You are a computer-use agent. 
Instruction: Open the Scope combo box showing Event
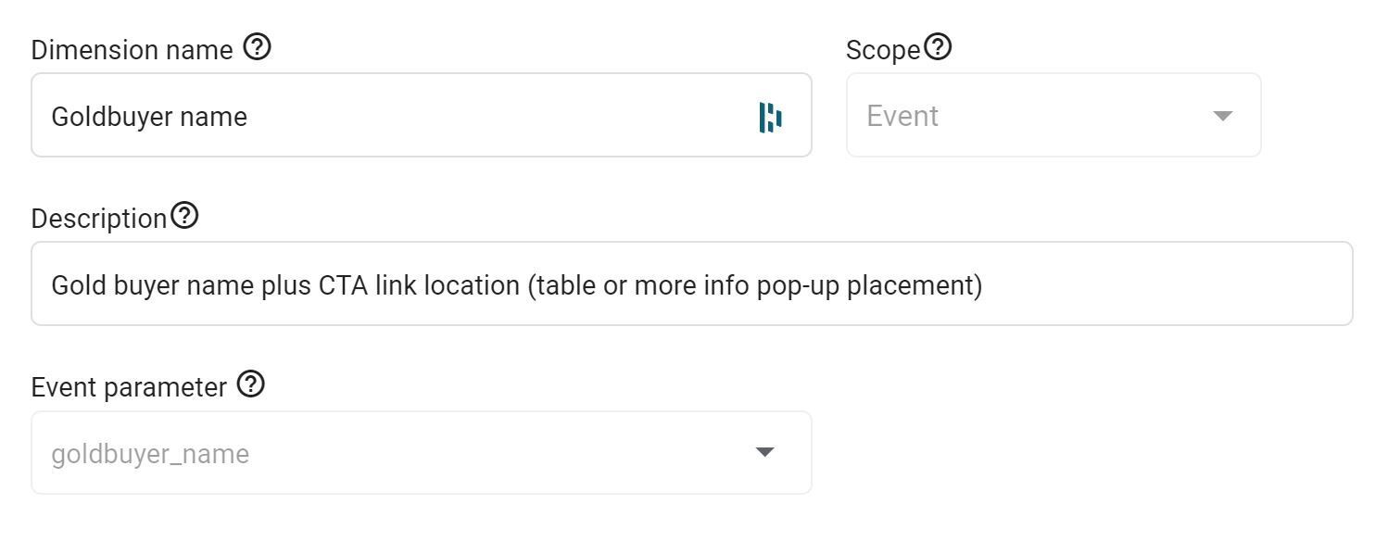(x=1054, y=115)
